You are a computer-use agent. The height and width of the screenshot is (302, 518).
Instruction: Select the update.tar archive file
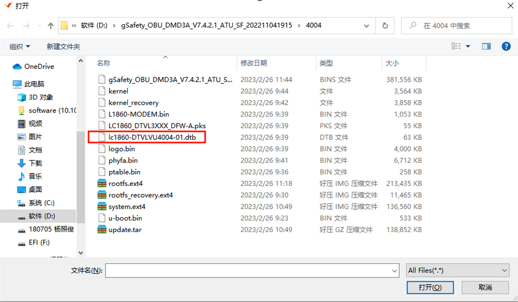[x=125, y=229]
